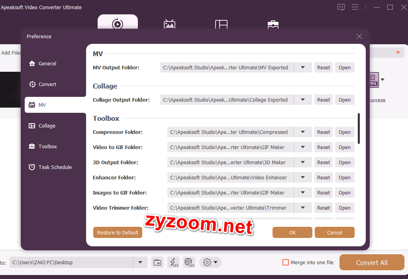Reset the Collage Output Folder
This screenshot has width=408, height=279.
[324, 100]
